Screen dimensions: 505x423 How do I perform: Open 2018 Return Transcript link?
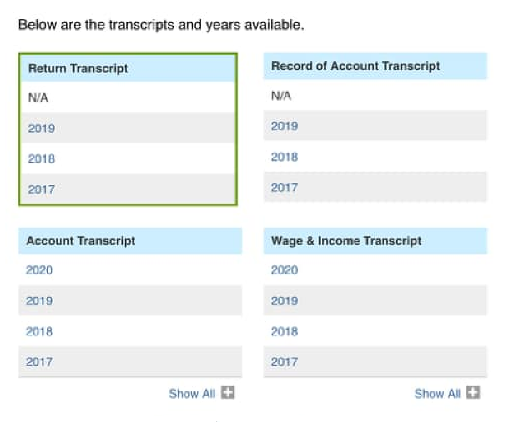pos(41,159)
